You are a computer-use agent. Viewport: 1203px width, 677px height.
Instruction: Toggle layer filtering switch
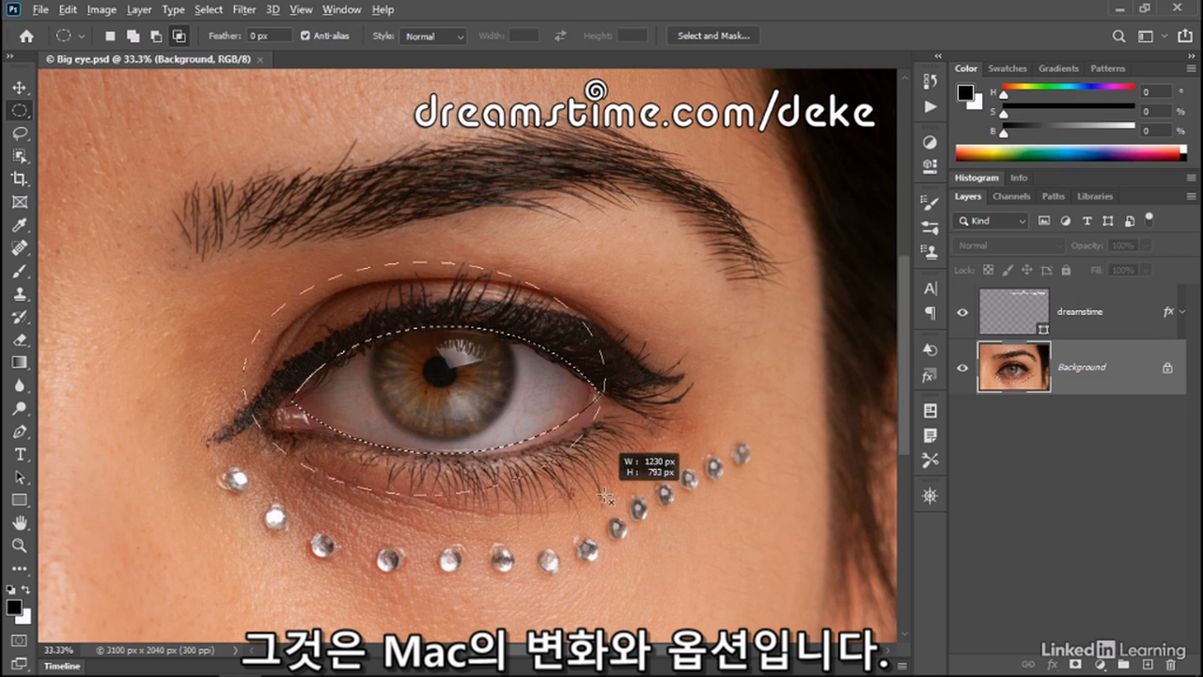pyautogui.click(x=1149, y=218)
